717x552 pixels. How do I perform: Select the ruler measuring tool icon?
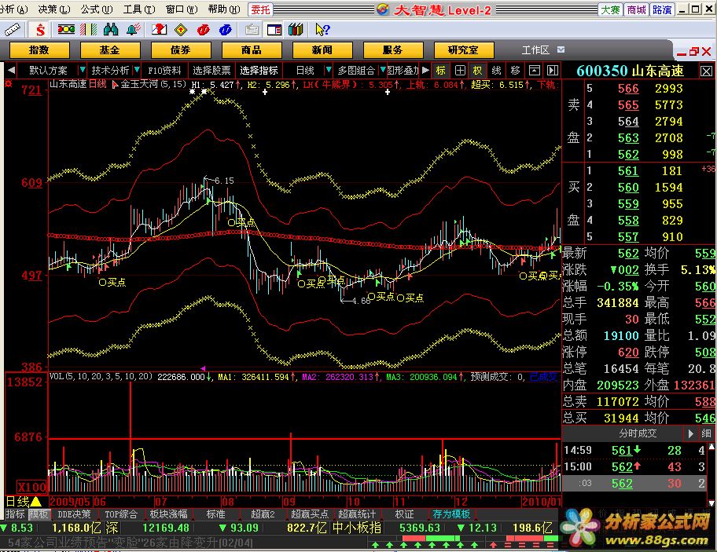12,30
